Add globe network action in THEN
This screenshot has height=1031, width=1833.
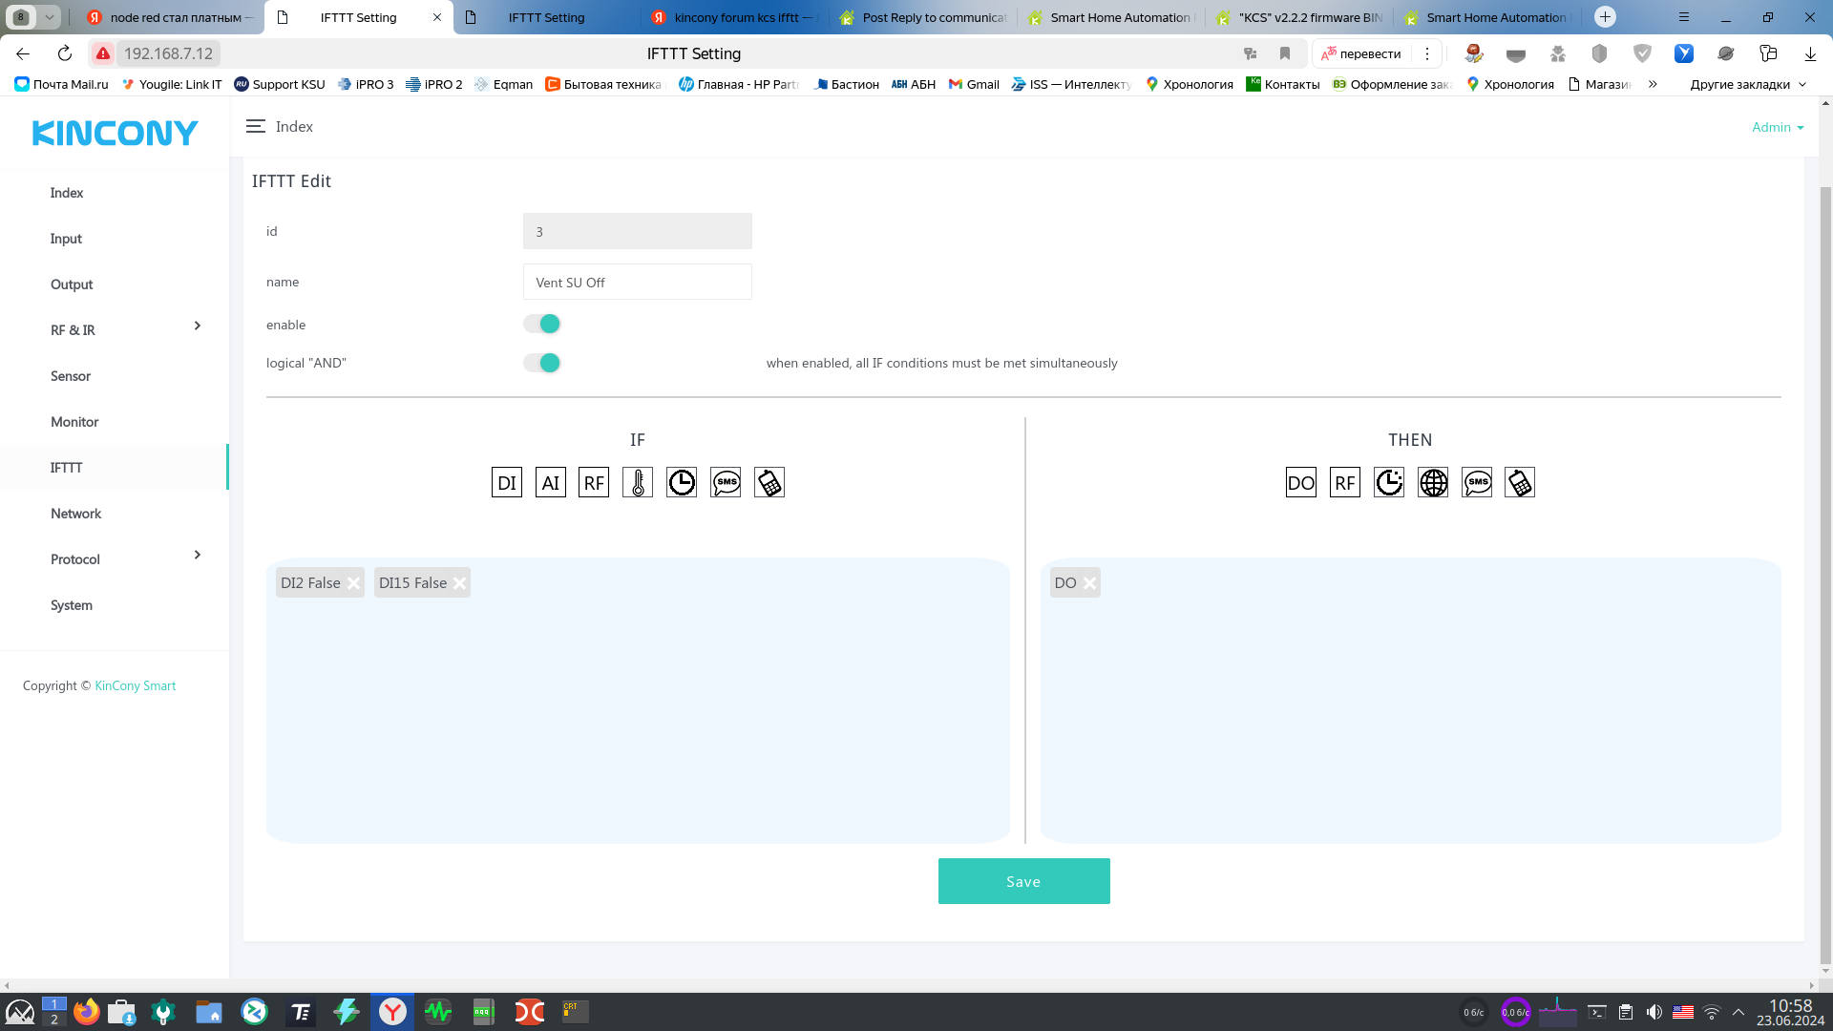[x=1432, y=482]
